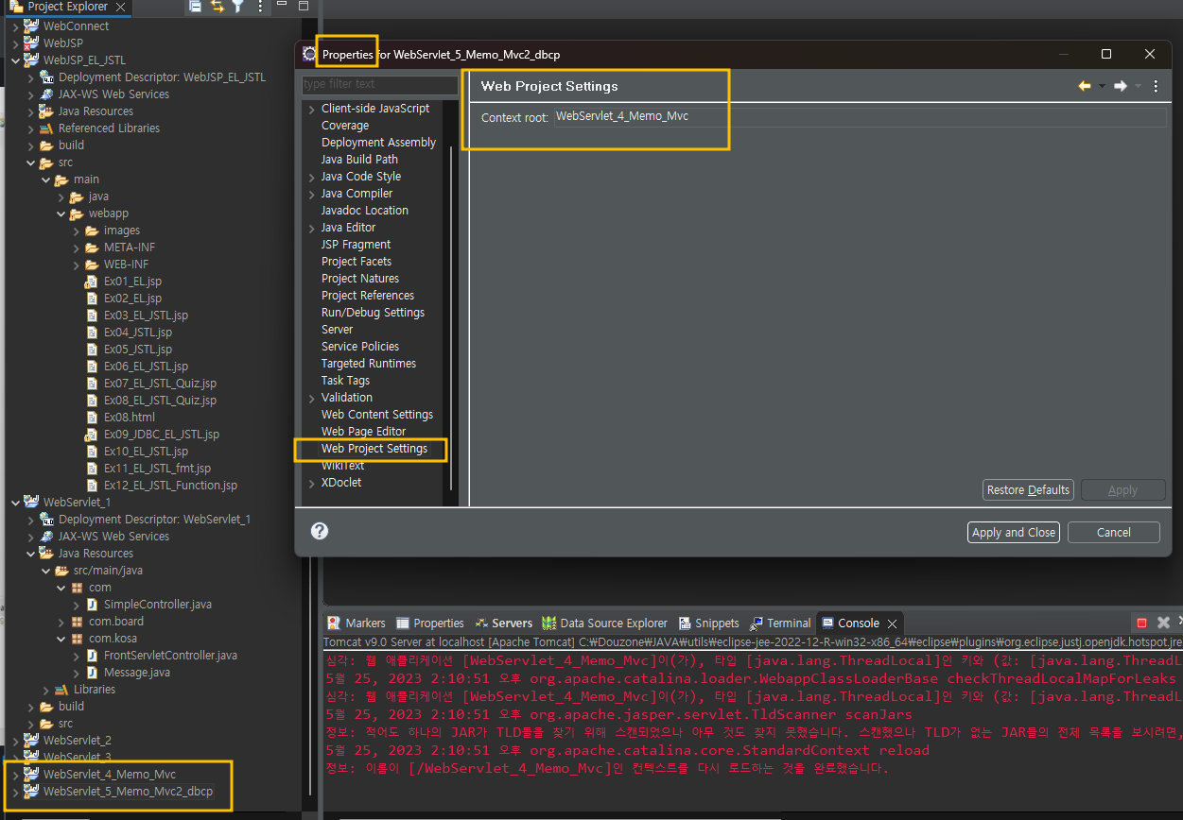The width and height of the screenshot is (1183, 820).
Task: Collapse the com.kosa package
Action: 61,639
